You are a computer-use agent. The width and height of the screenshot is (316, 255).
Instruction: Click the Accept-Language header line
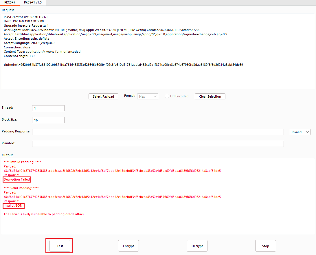[x=29, y=43]
